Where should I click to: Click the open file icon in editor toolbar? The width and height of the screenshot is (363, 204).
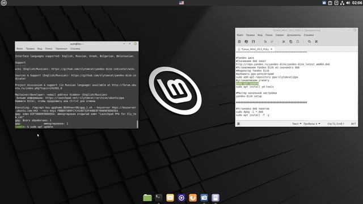tap(246, 41)
